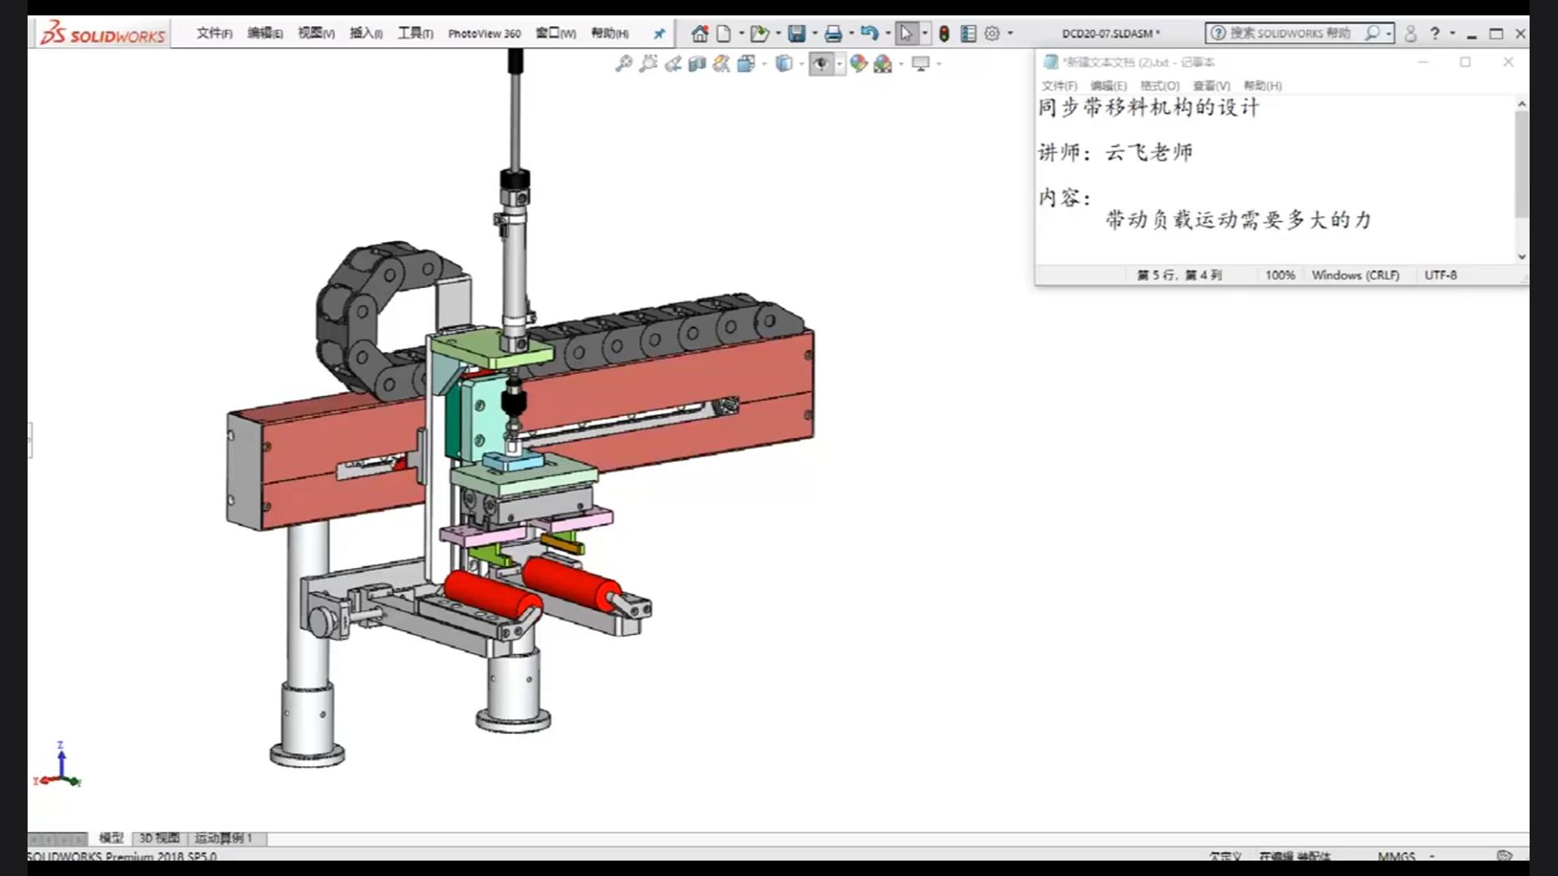
Task: Click the MMGS unit system in status bar
Action: point(1396,856)
